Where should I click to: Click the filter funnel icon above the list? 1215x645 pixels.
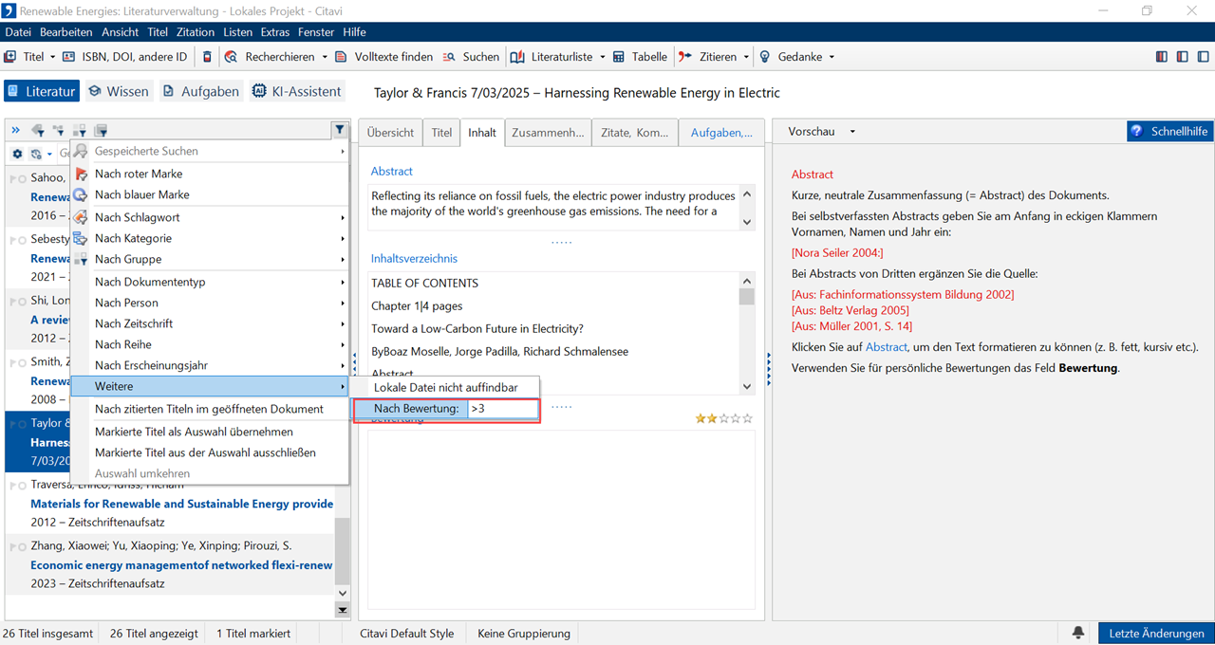339,130
